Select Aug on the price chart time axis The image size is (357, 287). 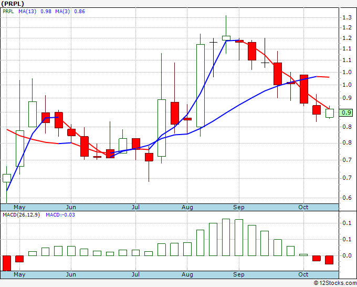187,208
